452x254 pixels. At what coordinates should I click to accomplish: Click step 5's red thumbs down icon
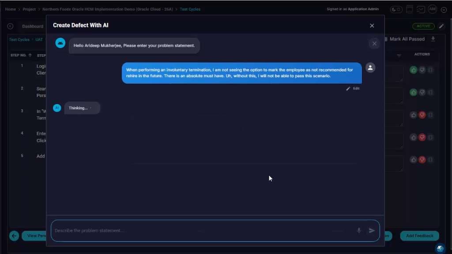click(x=422, y=160)
